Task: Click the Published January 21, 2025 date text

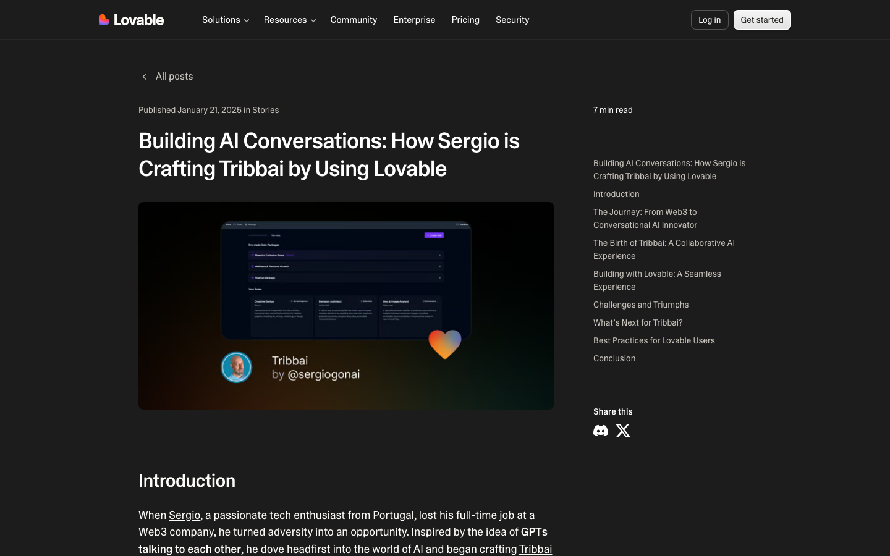Action: tap(190, 110)
